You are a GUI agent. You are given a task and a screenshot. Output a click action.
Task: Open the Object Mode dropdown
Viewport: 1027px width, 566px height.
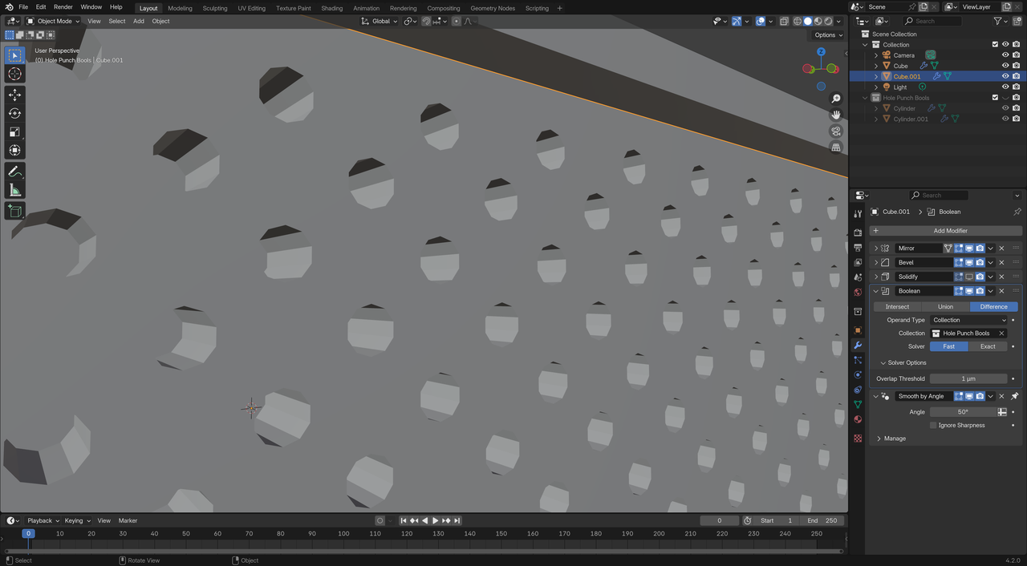click(53, 21)
